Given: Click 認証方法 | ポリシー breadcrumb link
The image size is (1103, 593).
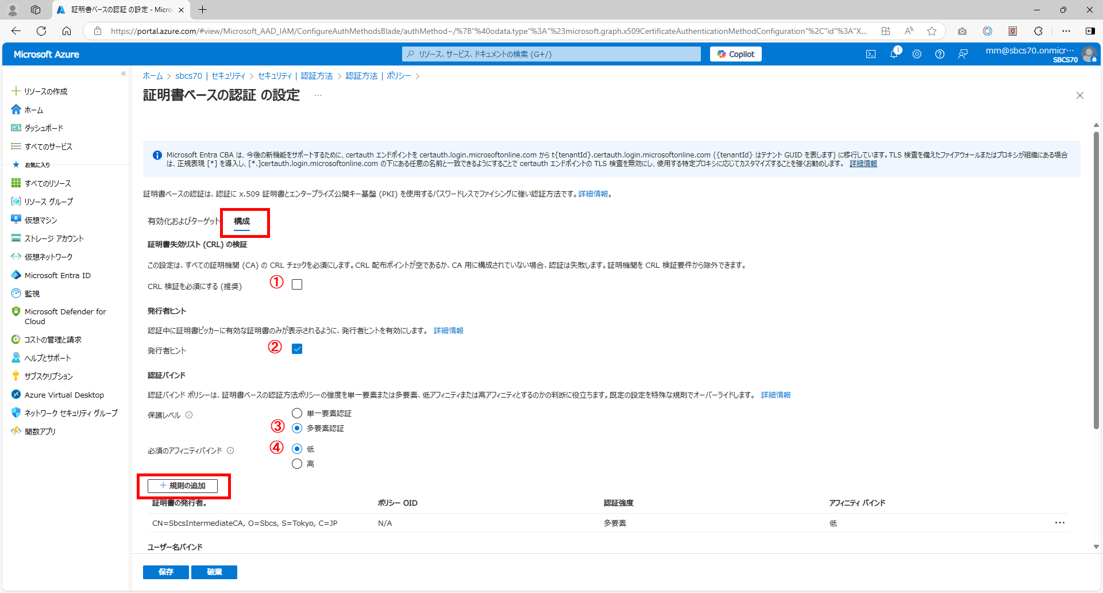Looking at the screenshot, I should pos(379,76).
